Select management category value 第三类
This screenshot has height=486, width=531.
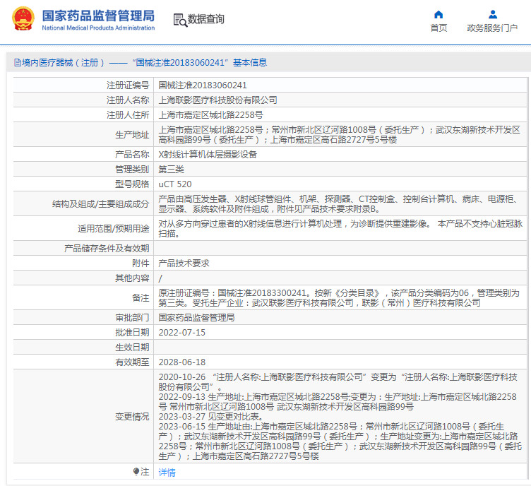pyautogui.click(x=171, y=170)
